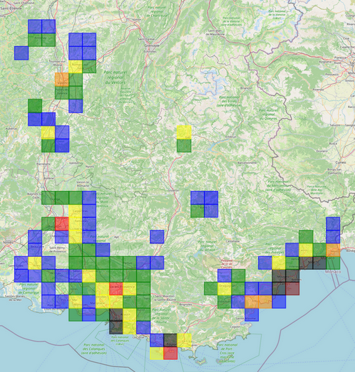Click the Monaco label on the coast
The width and height of the screenshot is (355, 372).
(333, 272)
